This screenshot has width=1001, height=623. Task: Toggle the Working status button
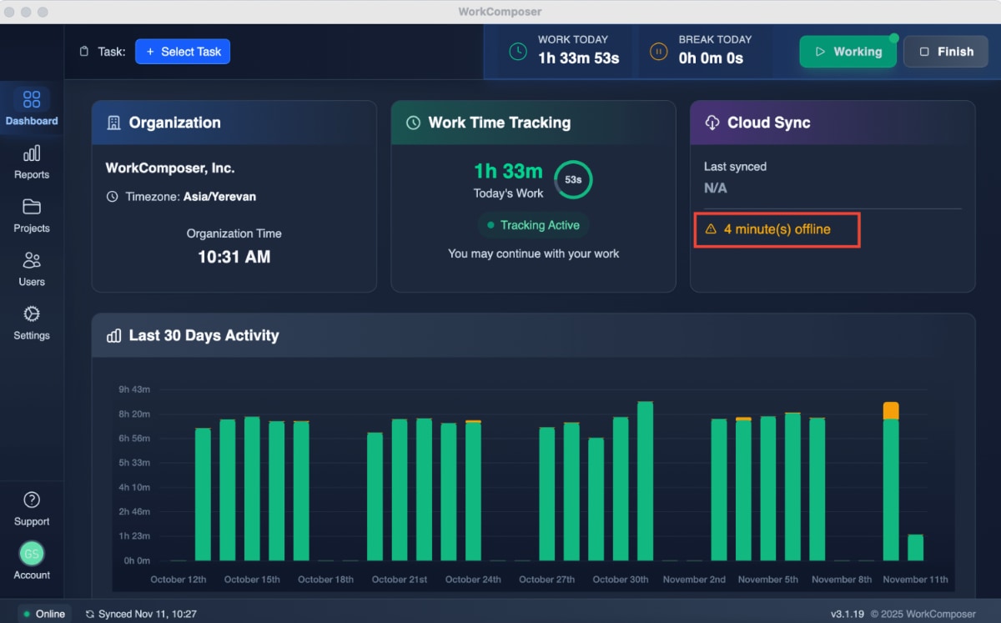click(x=848, y=51)
